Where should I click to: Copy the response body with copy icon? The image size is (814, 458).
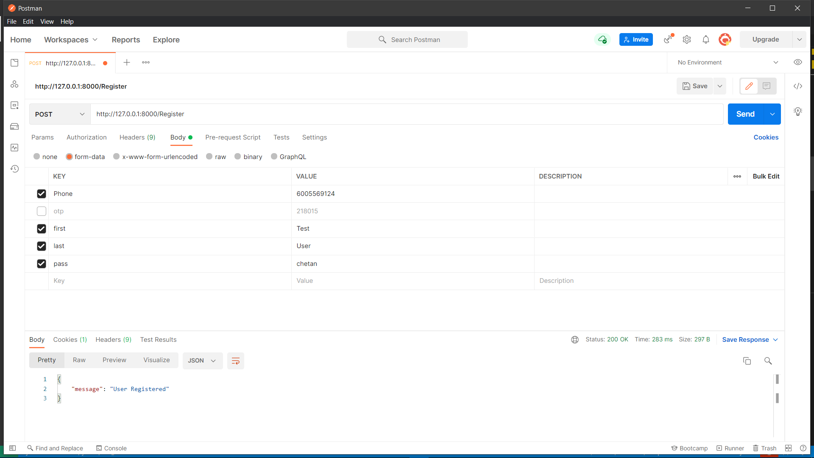pos(747,361)
